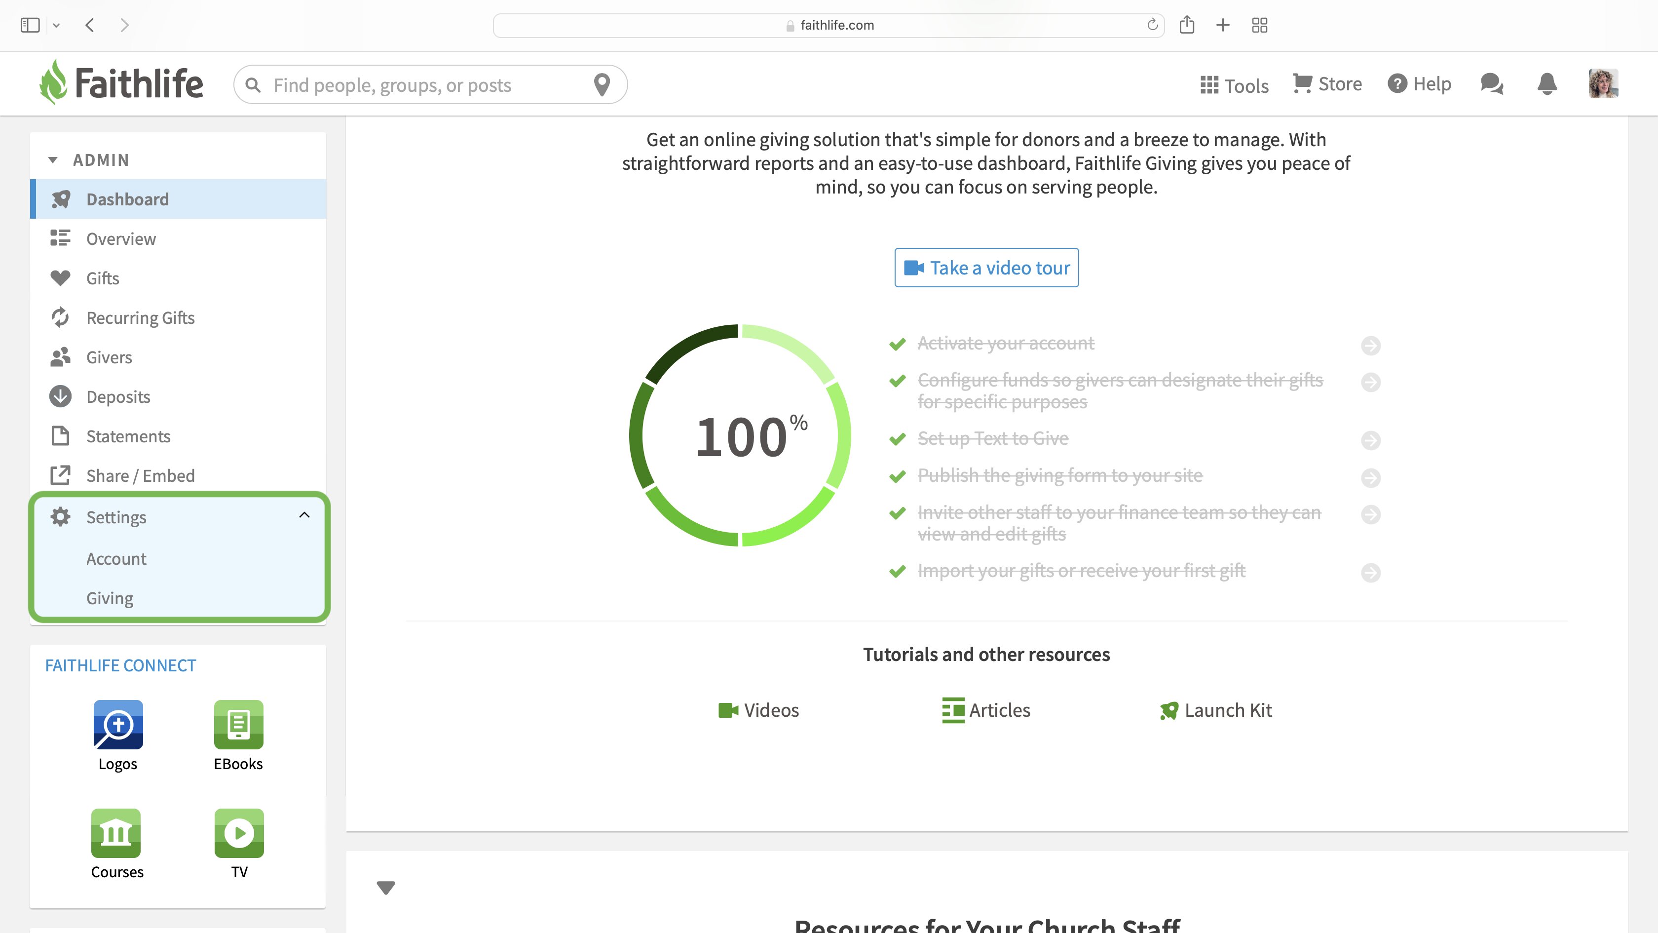Open the Videos tutorials link
The height and width of the screenshot is (933, 1658).
click(758, 709)
